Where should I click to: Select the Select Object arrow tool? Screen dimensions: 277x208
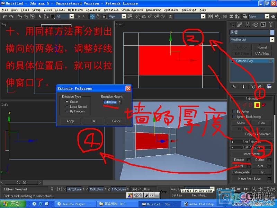pyautogui.click(x=40, y=16)
